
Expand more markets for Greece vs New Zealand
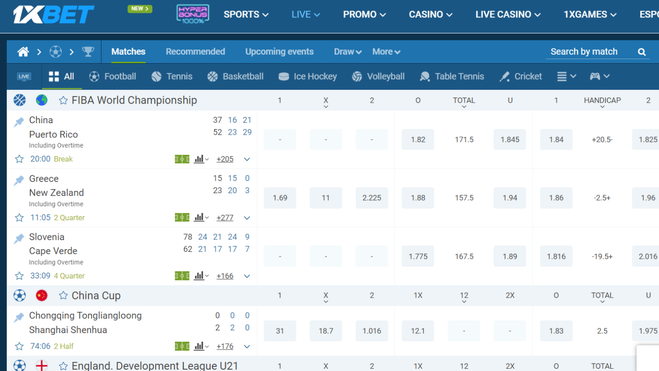(x=247, y=218)
